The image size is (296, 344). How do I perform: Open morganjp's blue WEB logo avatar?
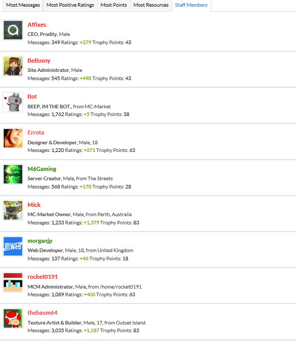point(13,246)
